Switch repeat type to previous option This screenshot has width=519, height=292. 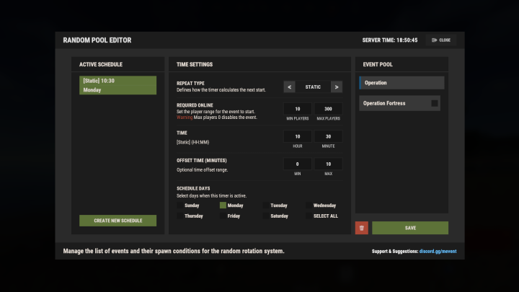click(x=289, y=87)
